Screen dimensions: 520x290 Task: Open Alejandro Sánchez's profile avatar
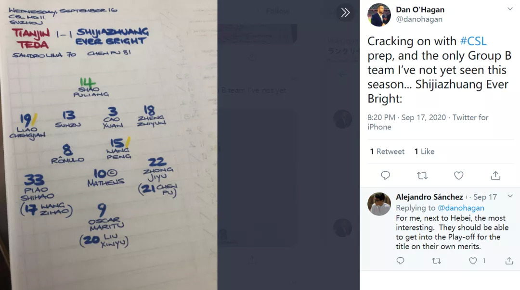[379, 204]
